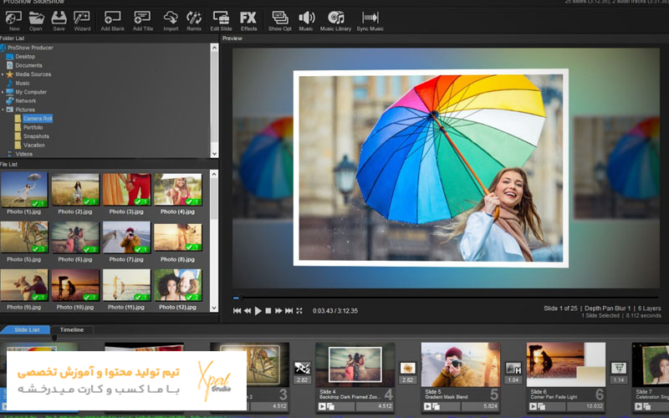669x418 pixels.
Task: Click the play icon on Slide 5
Action: 427,406
